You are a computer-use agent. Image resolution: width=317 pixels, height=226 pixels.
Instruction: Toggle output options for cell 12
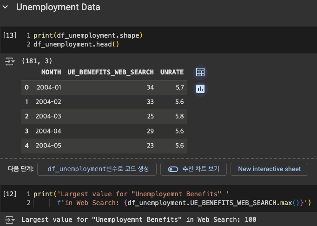click(x=10, y=219)
